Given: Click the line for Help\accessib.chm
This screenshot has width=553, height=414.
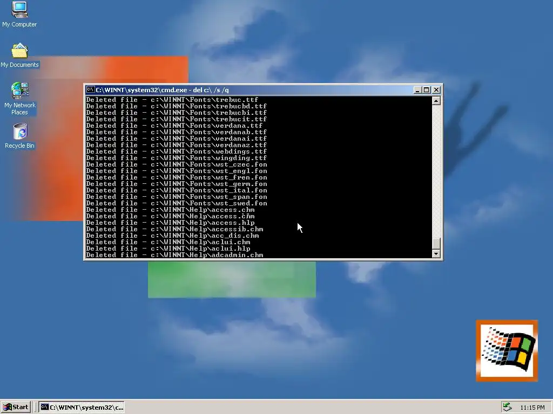Looking at the screenshot, I should coord(174,229).
